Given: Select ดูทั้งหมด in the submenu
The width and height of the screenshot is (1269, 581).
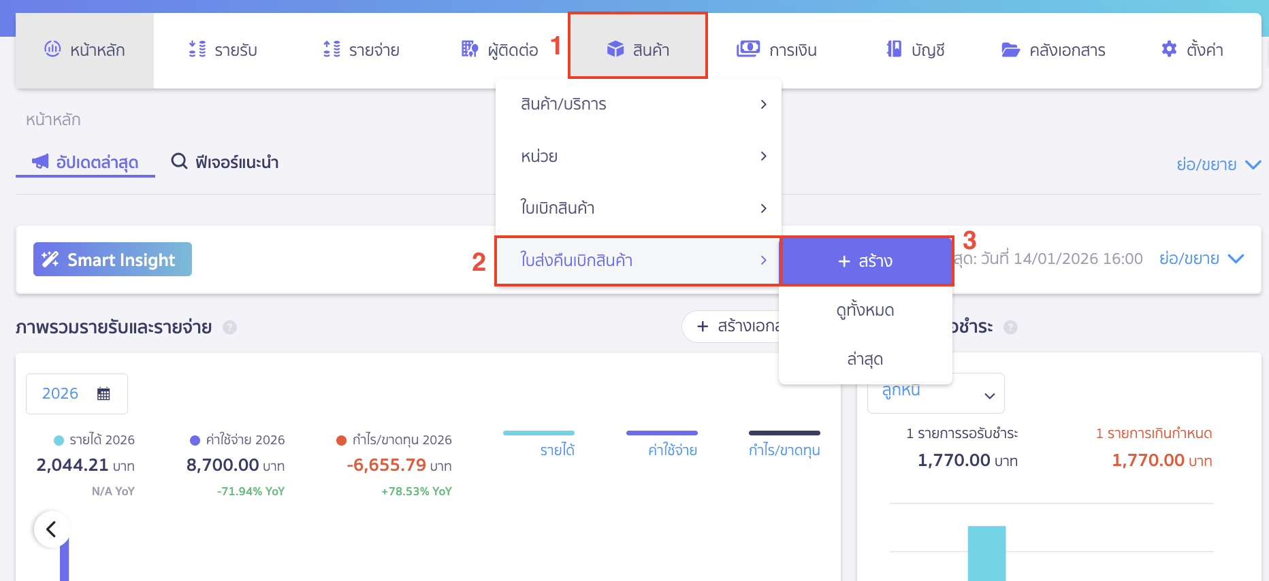Looking at the screenshot, I should click(865, 310).
